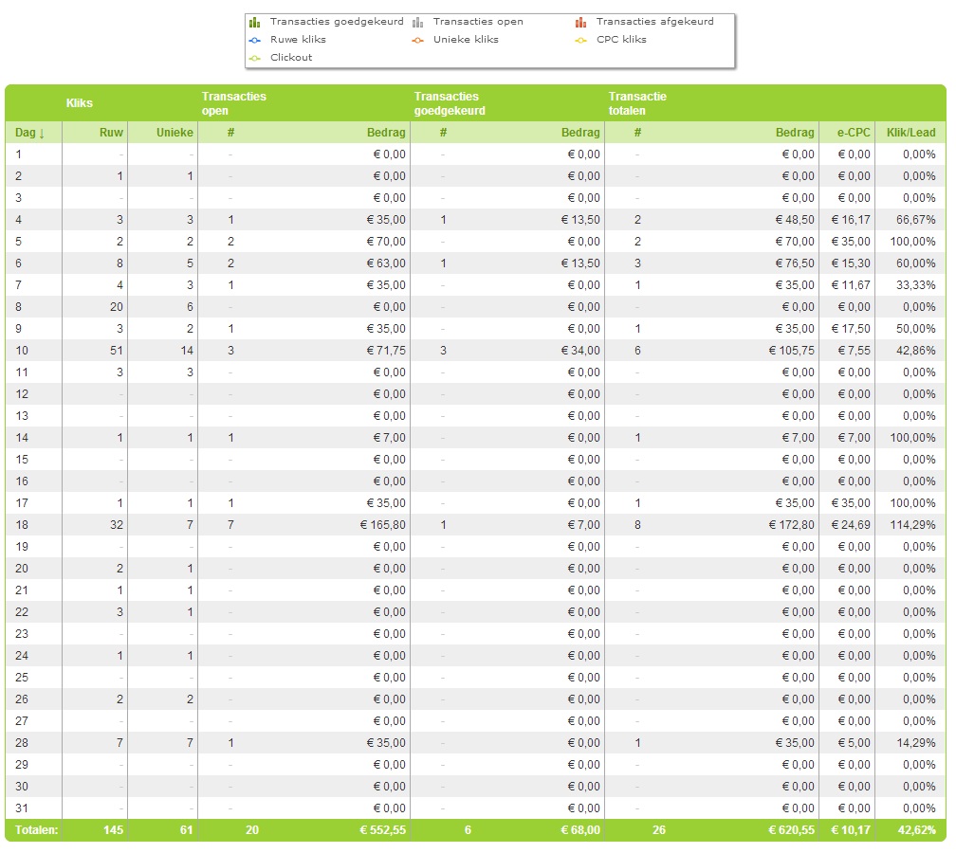The width and height of the screenshot is (956, 853).
Task: Click the € 24,69 e-CPC value
Action: (x=851, y=525)
